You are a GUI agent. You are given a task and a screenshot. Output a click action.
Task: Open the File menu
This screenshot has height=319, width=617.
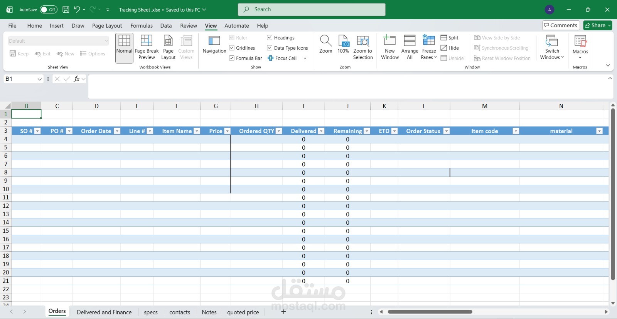click(12, 26)
